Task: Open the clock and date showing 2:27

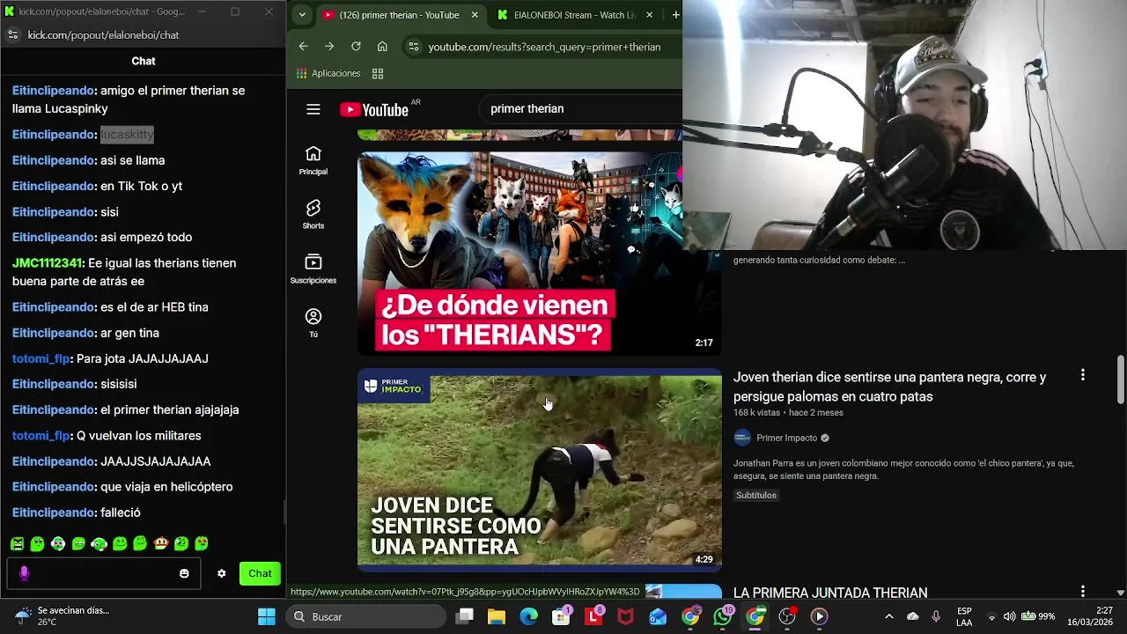Action: (1092, 616)
